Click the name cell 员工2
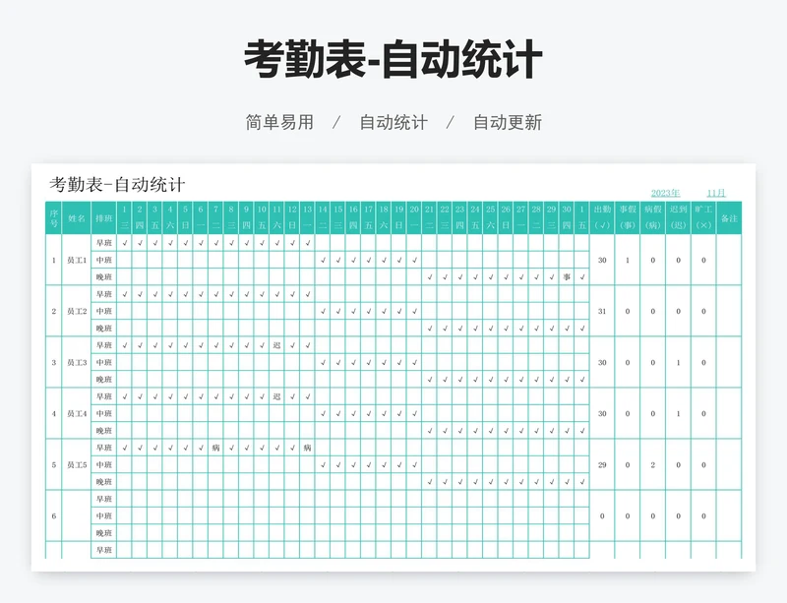Image resolution: width=787 pixels, height=603 pixels. coord(77,311)
